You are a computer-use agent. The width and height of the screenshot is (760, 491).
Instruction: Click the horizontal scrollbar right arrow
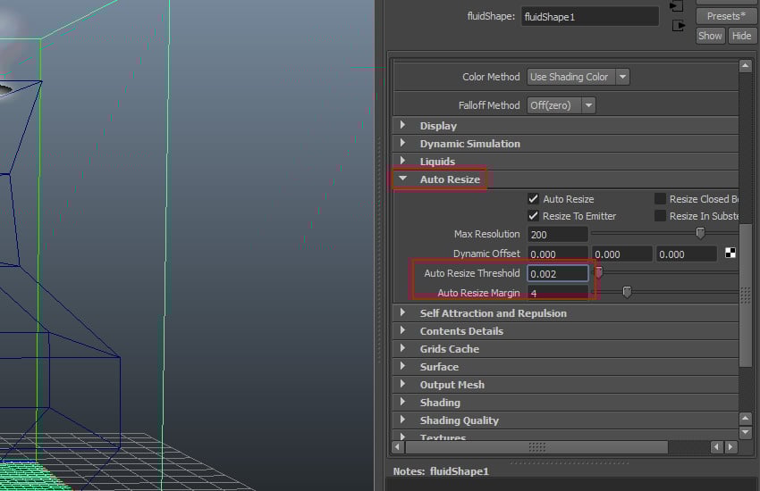(730, 446)
